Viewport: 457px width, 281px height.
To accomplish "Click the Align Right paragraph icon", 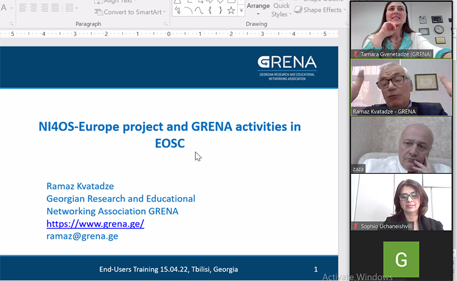I will pyautogui.click(x=45, y=8).
